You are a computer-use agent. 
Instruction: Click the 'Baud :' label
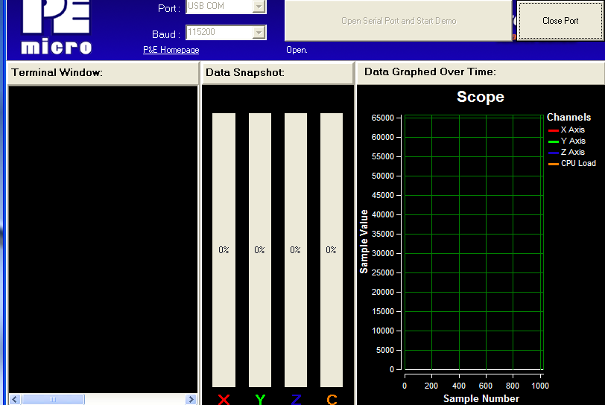tap(166, 35)
